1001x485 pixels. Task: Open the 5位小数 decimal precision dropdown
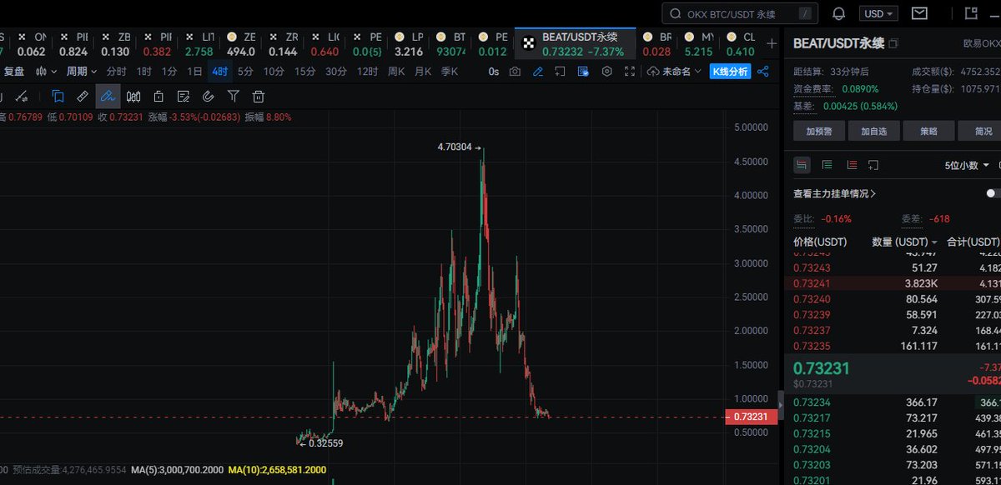coord(967,165)
